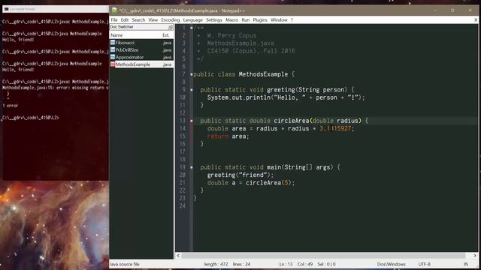The image size is (481, 270).
Task: Click 'circleArea(5)' call on line 21
Action: pyautogui.click(x=269, y=183)
